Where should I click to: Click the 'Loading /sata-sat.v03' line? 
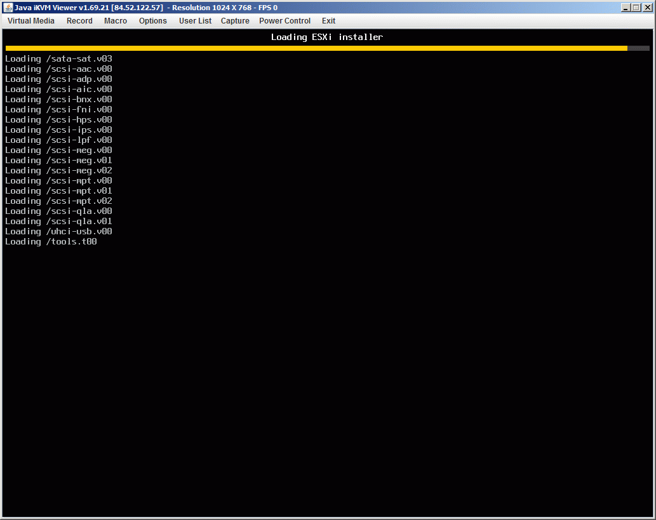point(58,58)
